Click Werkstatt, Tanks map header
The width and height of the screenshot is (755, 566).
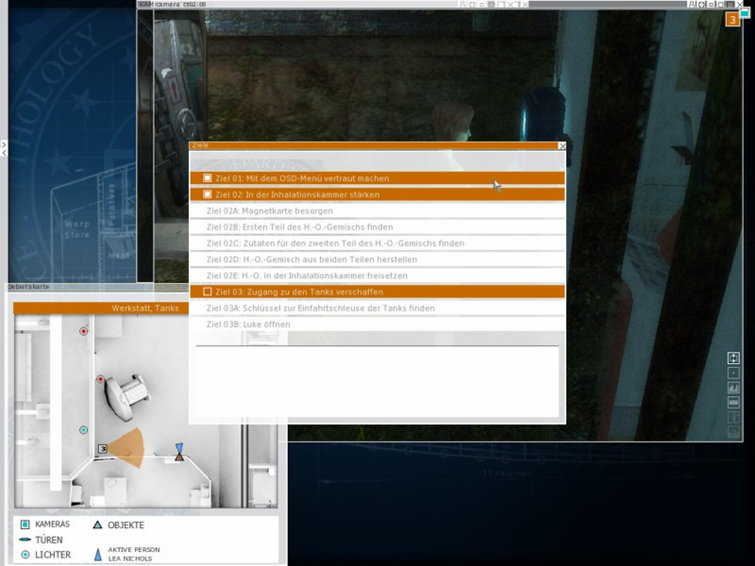click(x=101, y=308)
